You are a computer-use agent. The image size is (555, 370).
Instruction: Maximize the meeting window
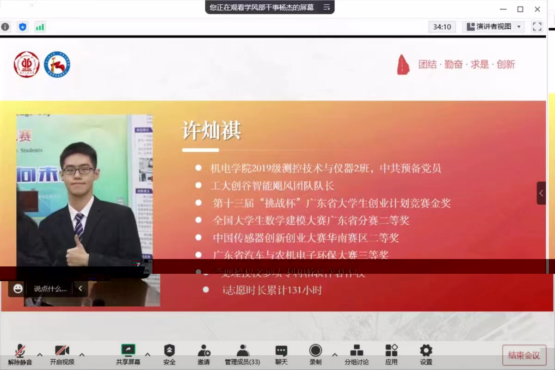tap(520, 9)
